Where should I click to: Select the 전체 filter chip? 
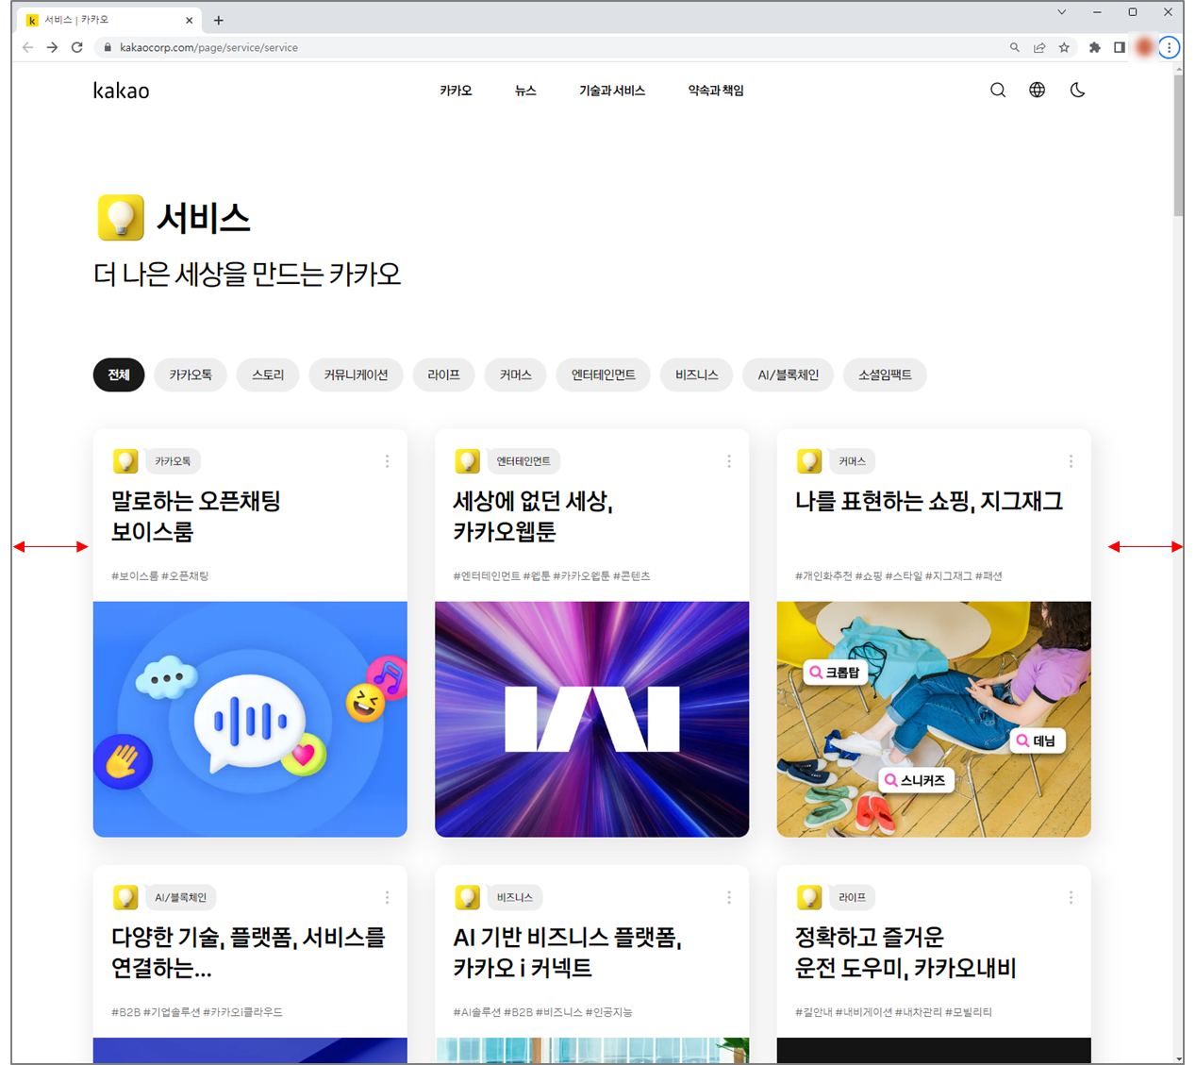[x=119, y=374]
